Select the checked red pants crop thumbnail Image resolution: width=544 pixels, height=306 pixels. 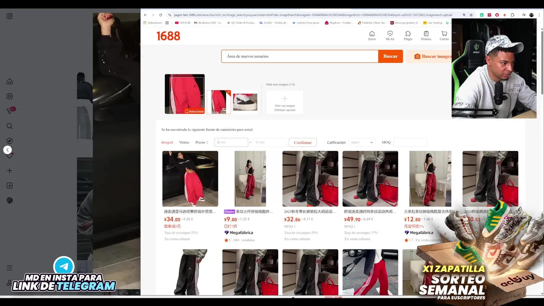pos(219,102)
